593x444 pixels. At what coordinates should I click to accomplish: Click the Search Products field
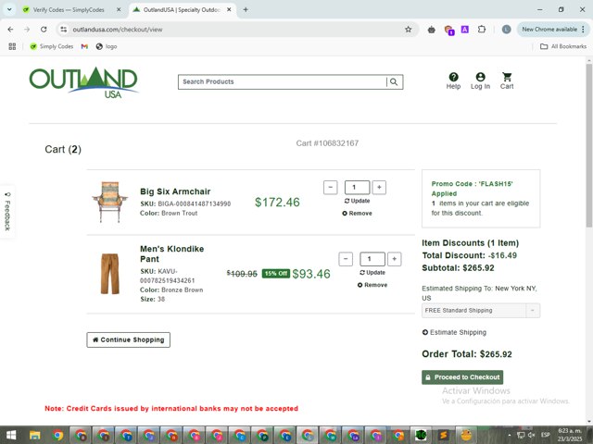coord(282,82)
